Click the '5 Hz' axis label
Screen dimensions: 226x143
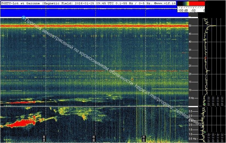click(x=191, y=98)
